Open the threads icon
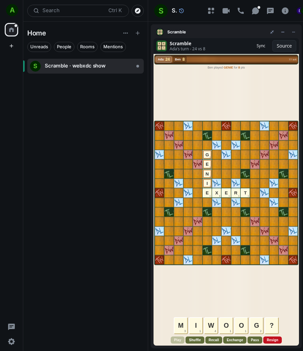Image resolution: width=303 pixels, height=351 pixels. [x=256, y=11]
